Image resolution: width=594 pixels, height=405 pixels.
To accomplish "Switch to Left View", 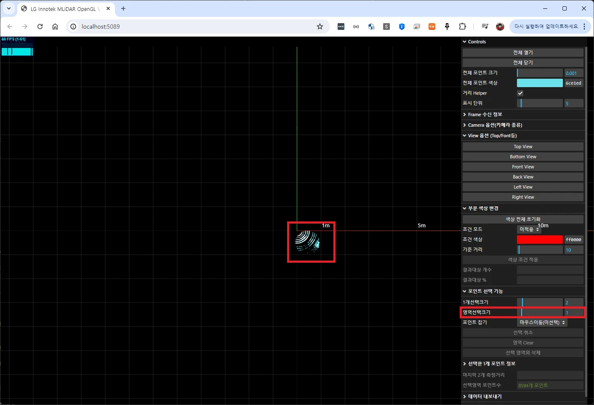I will click(x=523, y=187).
